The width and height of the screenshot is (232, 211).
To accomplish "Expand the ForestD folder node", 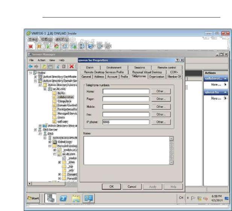I will pyautogui.click(x=59, y=178).
